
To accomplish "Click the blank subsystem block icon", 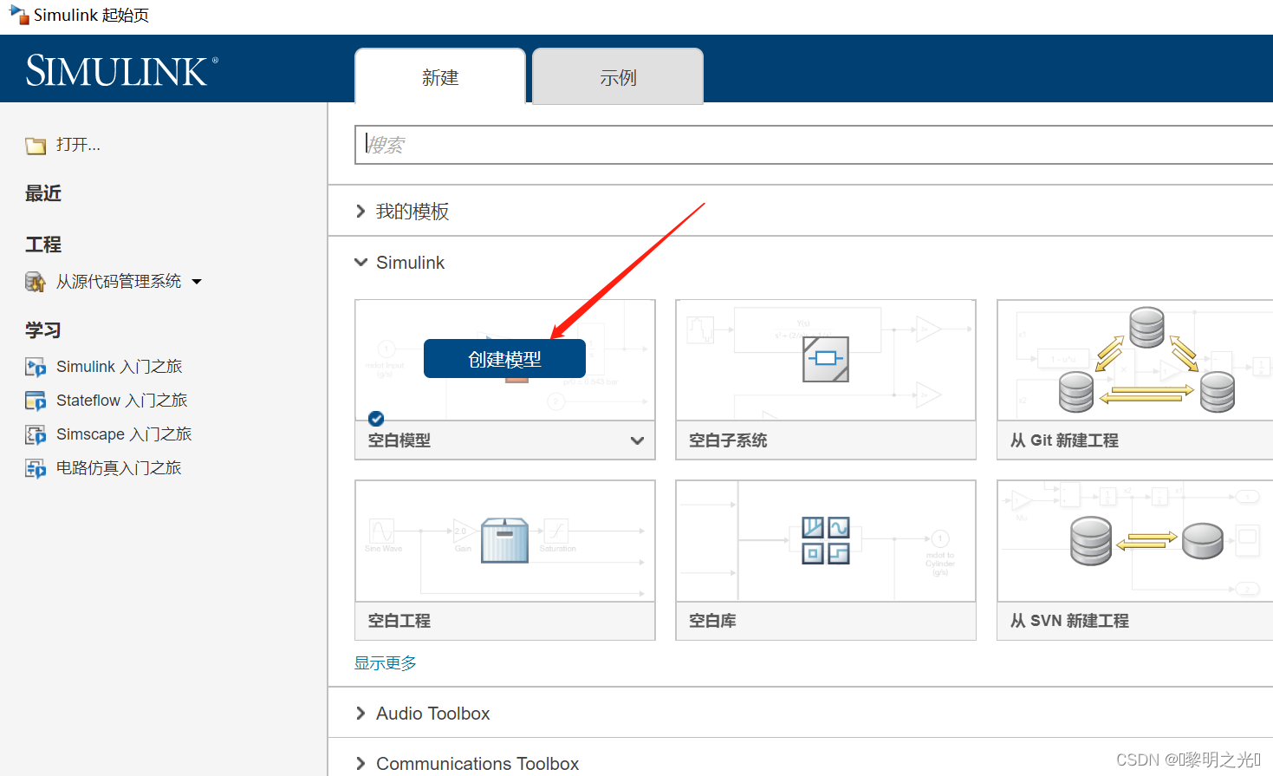I will click(826, 359).
